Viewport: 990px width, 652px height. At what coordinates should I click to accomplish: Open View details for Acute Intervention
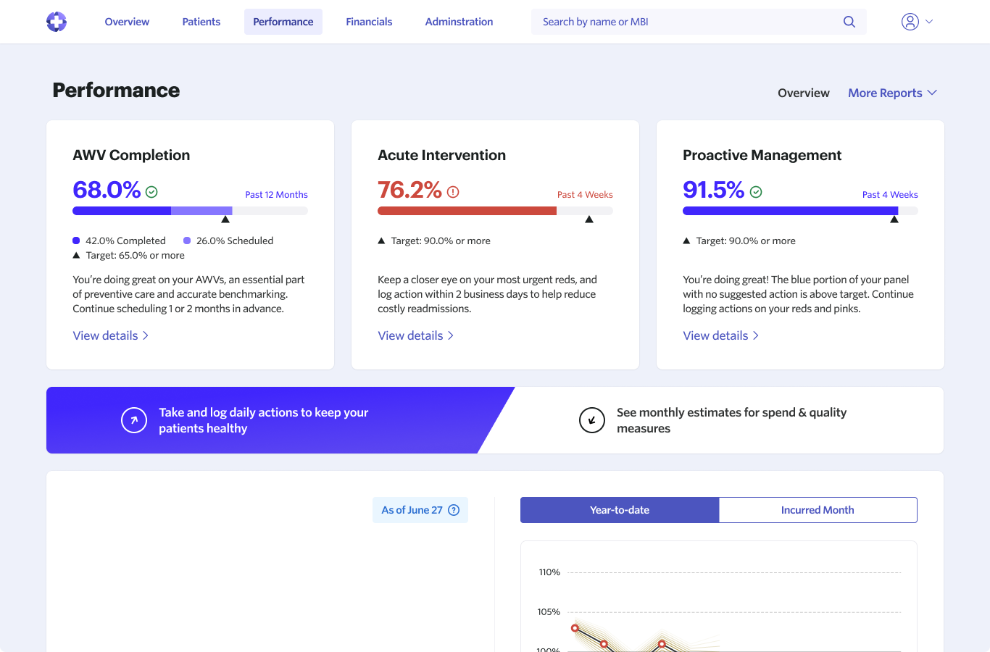pyautogui.click(x=415, y=335)
